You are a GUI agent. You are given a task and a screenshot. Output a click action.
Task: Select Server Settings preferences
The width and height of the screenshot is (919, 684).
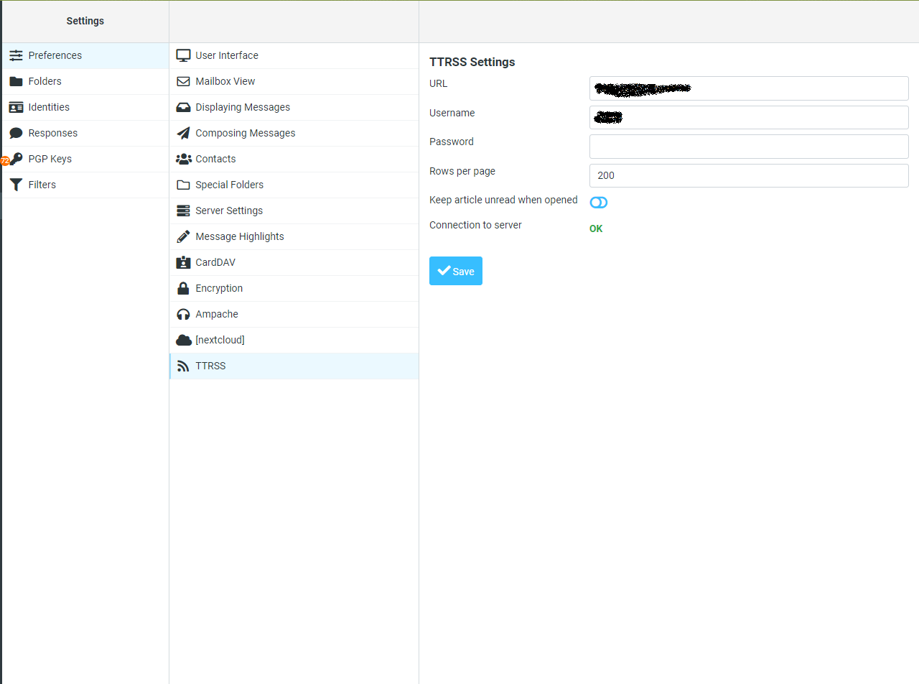[x=294, y=211]
